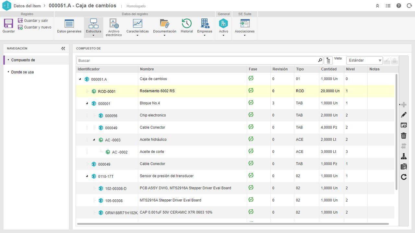Open Datos generales section
The width and height of the screenshot is (415, 233).
tap(69, 26)
